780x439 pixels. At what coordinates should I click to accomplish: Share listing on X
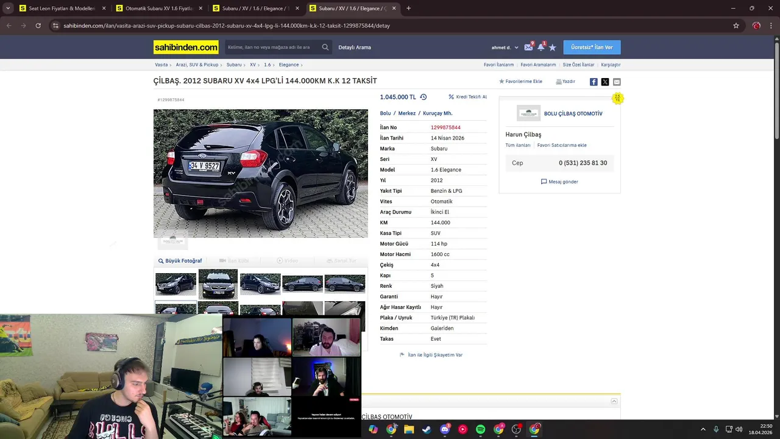click(605, 82)
